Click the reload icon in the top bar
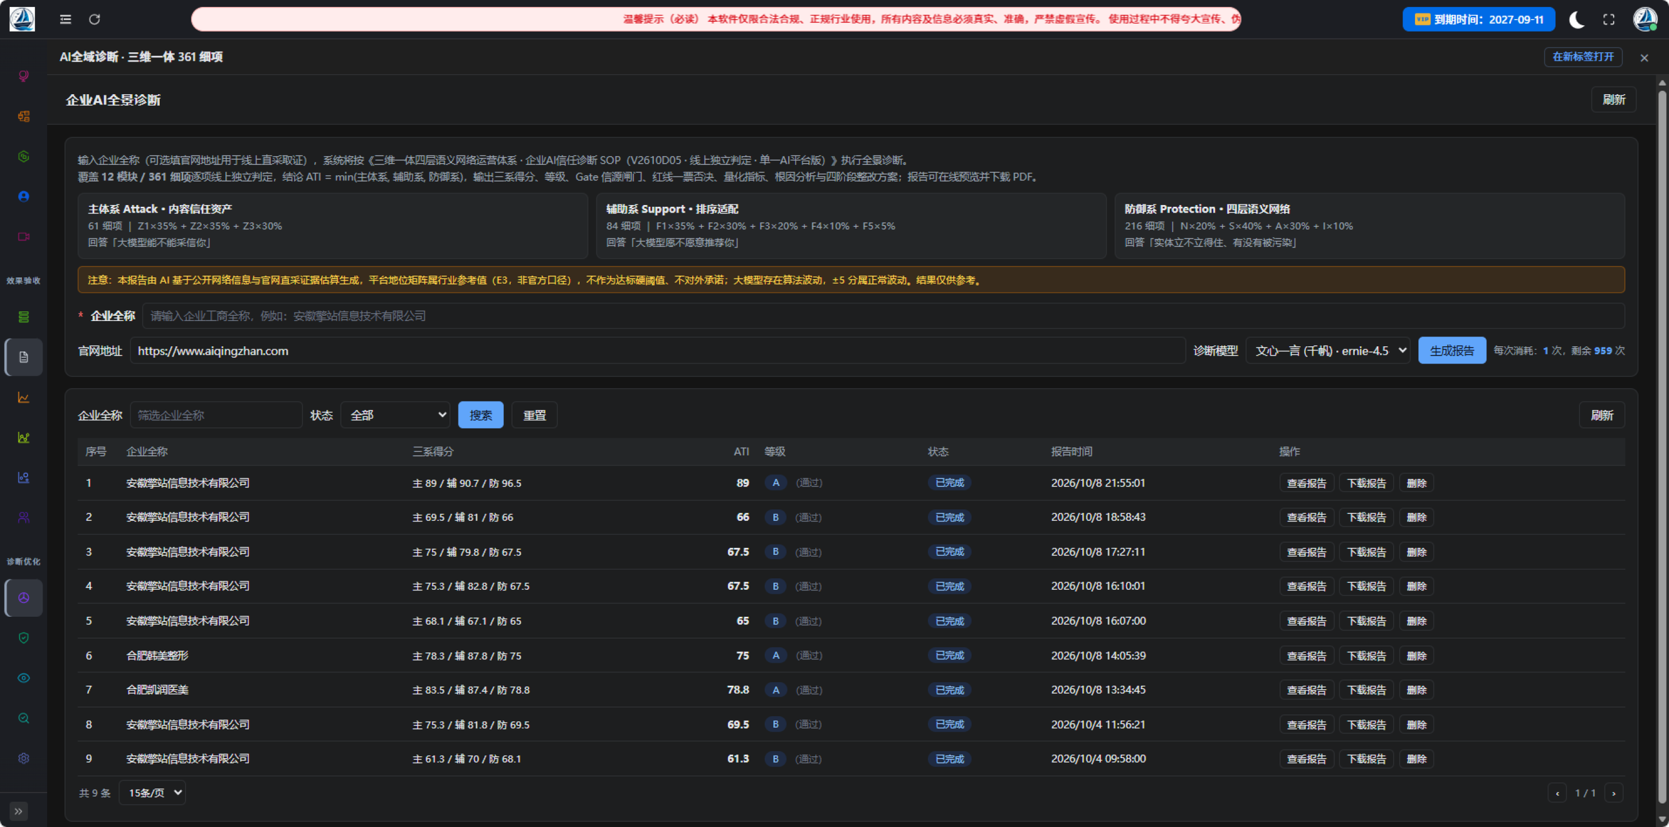The width and height of the screenshot is (1669, 827). pyautogui.click(x=95, y=20)
